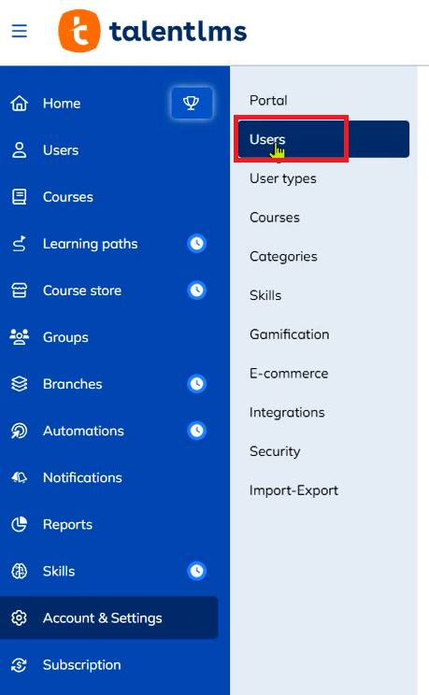The image size is (429, 695).
Task: Click the Account & Settings gear icon
Action: pyautogui.click(x=19, y=617)
